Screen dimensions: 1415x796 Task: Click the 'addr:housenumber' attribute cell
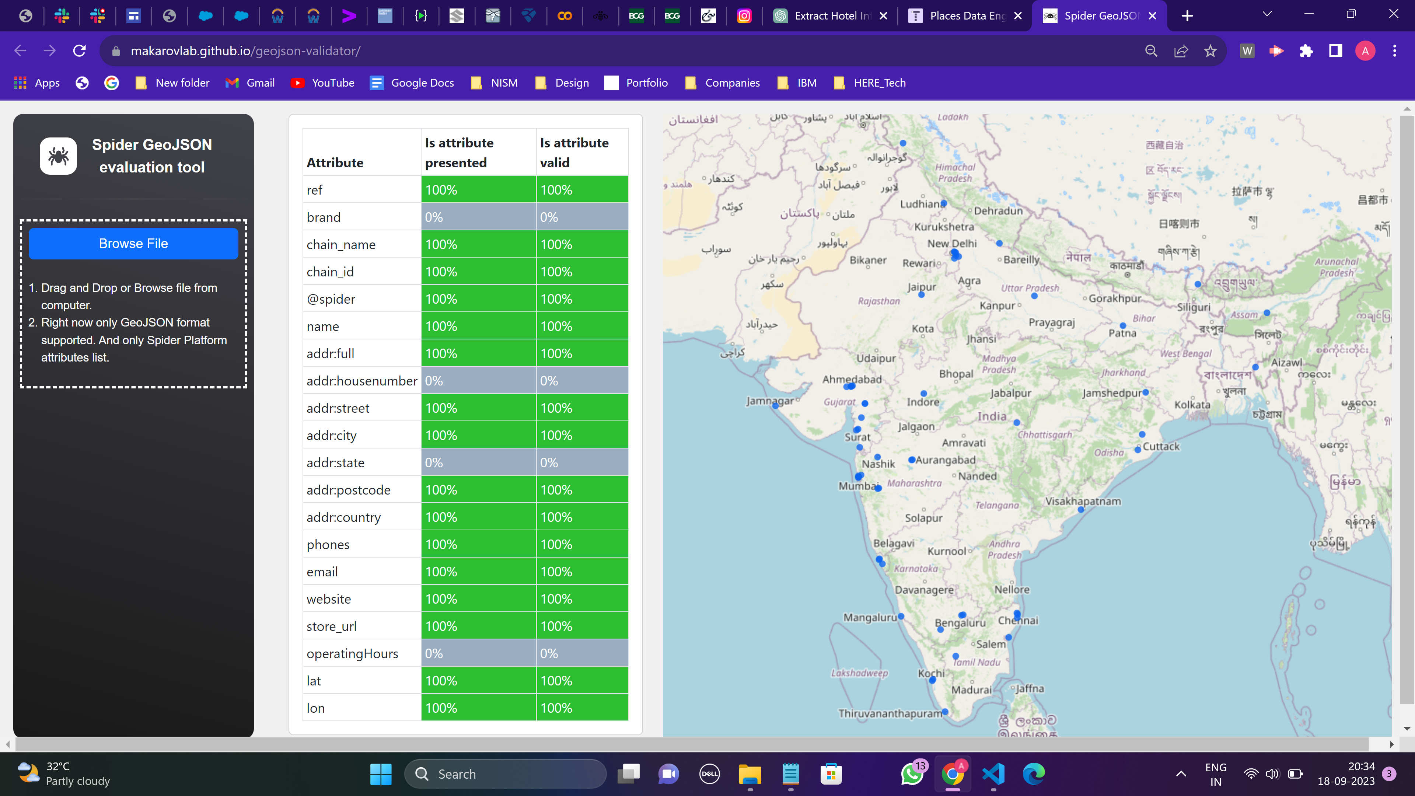(361, 381)
